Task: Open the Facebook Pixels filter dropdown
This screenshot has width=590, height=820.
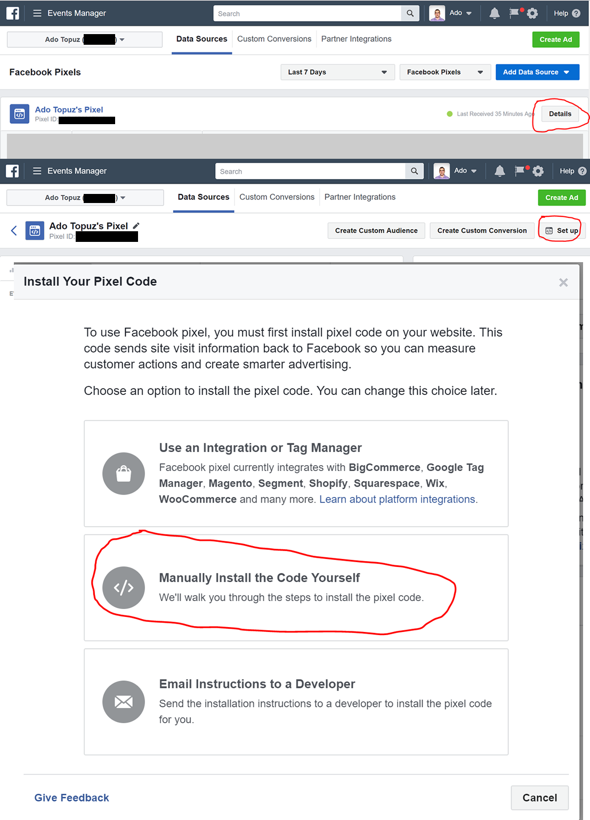Action: 445,72
